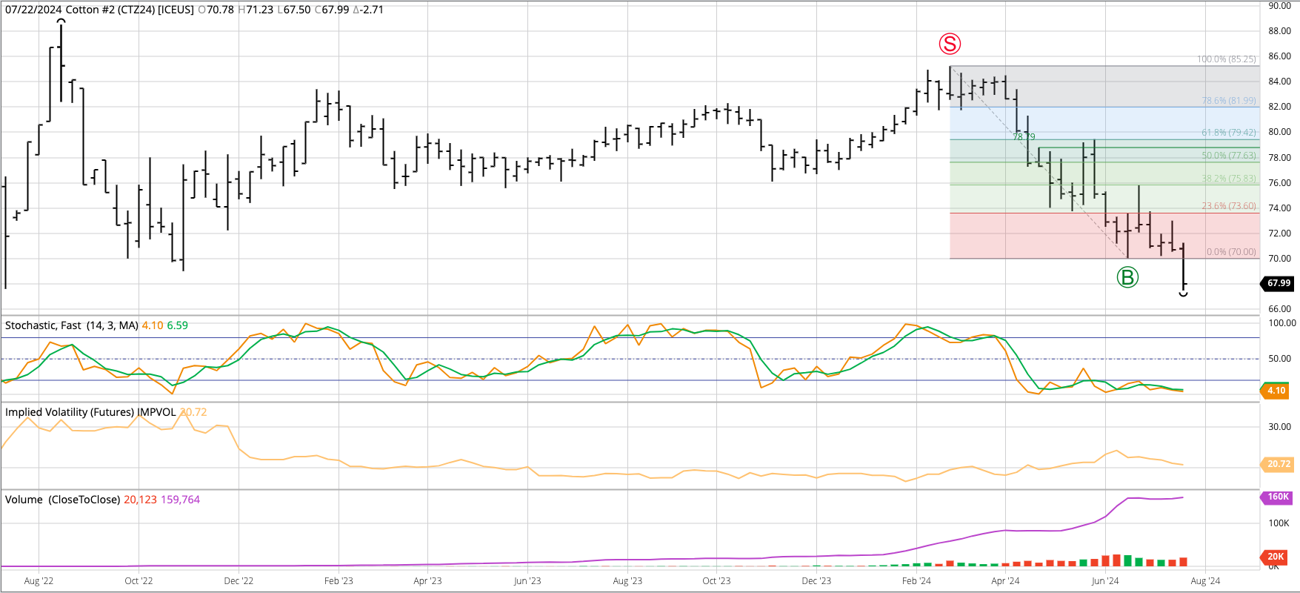Select the 23.6% (73.60) Fibonacci level label

tap(1228, 206)
